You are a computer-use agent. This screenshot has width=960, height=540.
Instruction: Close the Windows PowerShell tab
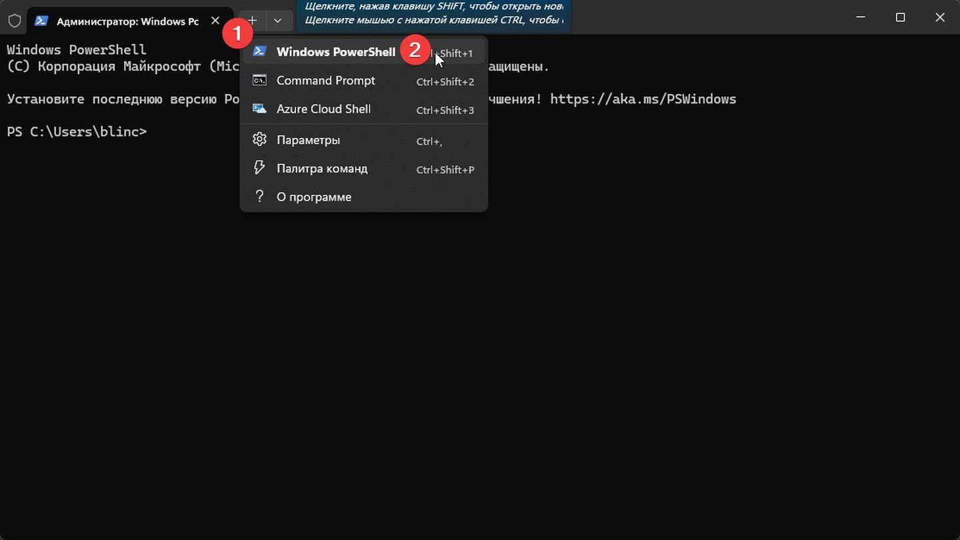pyautogui.click(x=215, y=21)
